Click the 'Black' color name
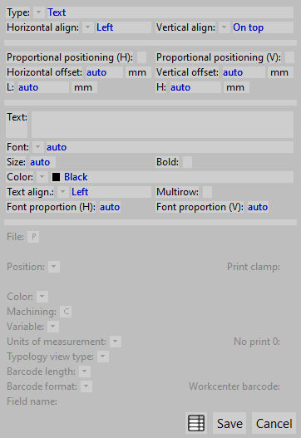Screen dimensions: 301x438 pyautogui.click(x=76, y=177)
